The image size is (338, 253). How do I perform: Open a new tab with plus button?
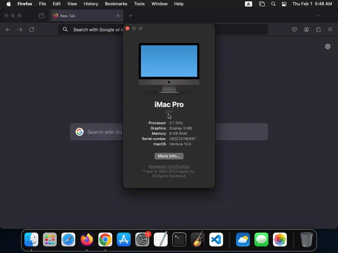pyautogui.click(x=131, y=16)
